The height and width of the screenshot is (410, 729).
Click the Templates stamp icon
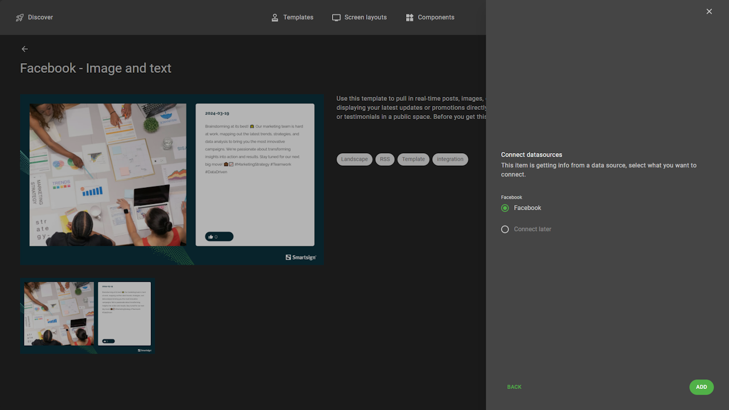(275, 18)
